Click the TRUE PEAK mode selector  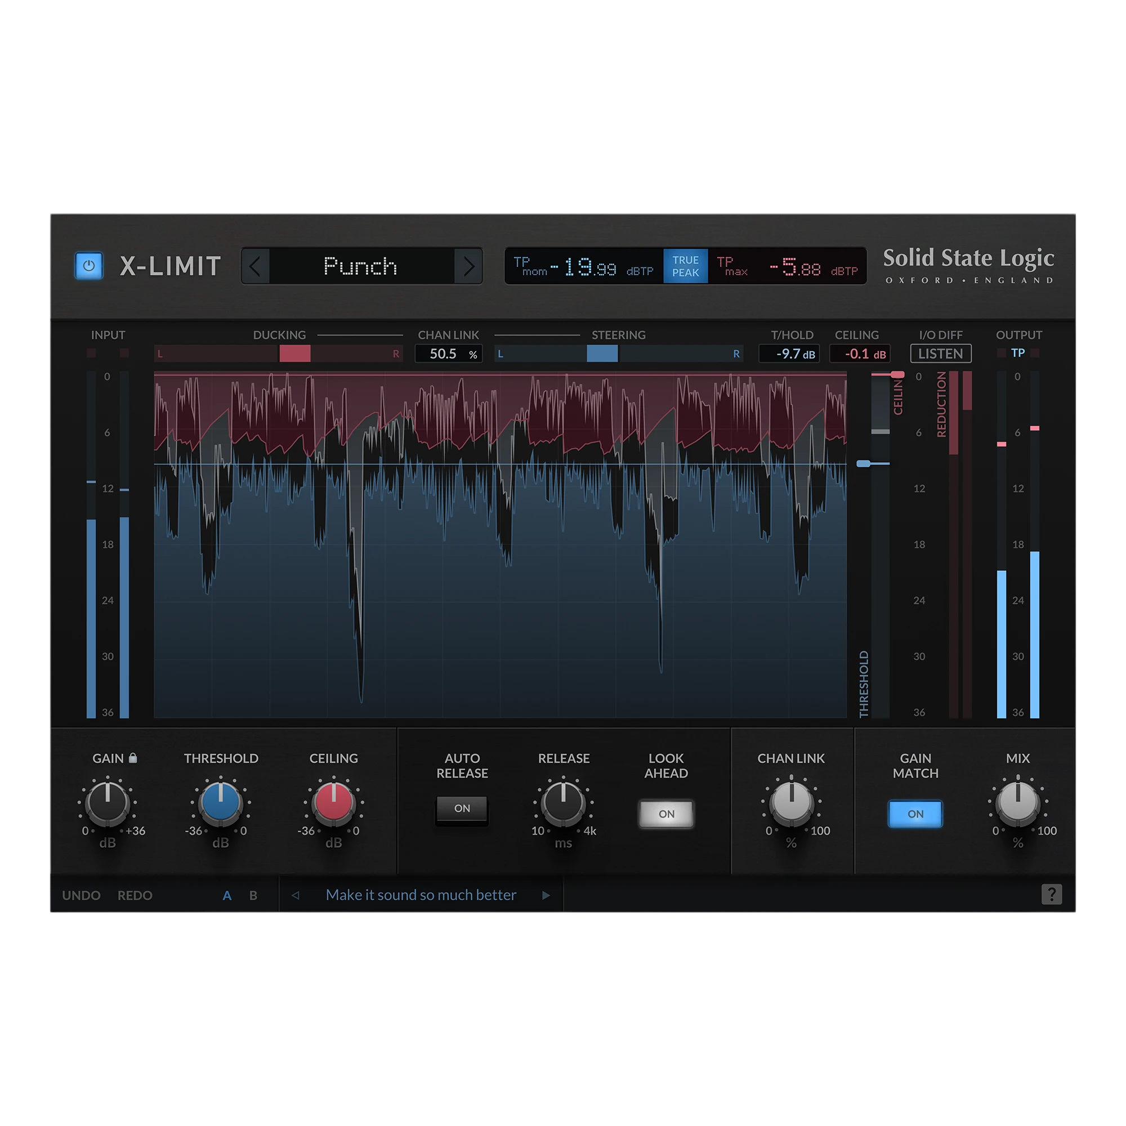click(x=685, y=266)
